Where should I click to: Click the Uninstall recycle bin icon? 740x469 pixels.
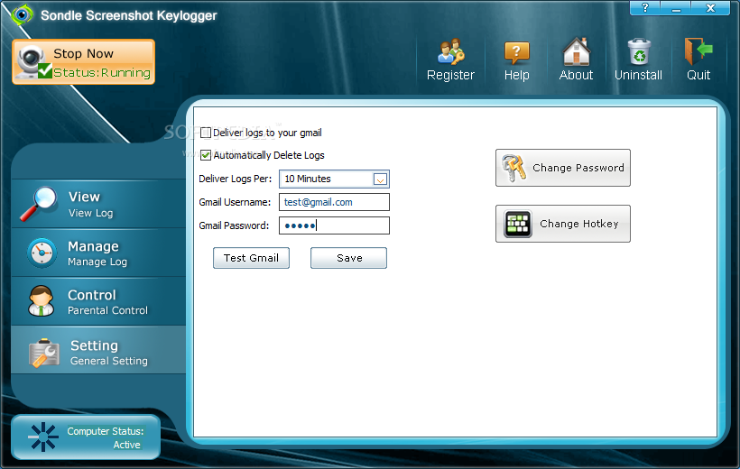pos(639,51)
